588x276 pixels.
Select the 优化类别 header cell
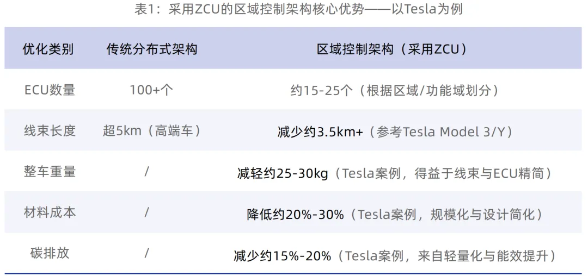[48, 49]
